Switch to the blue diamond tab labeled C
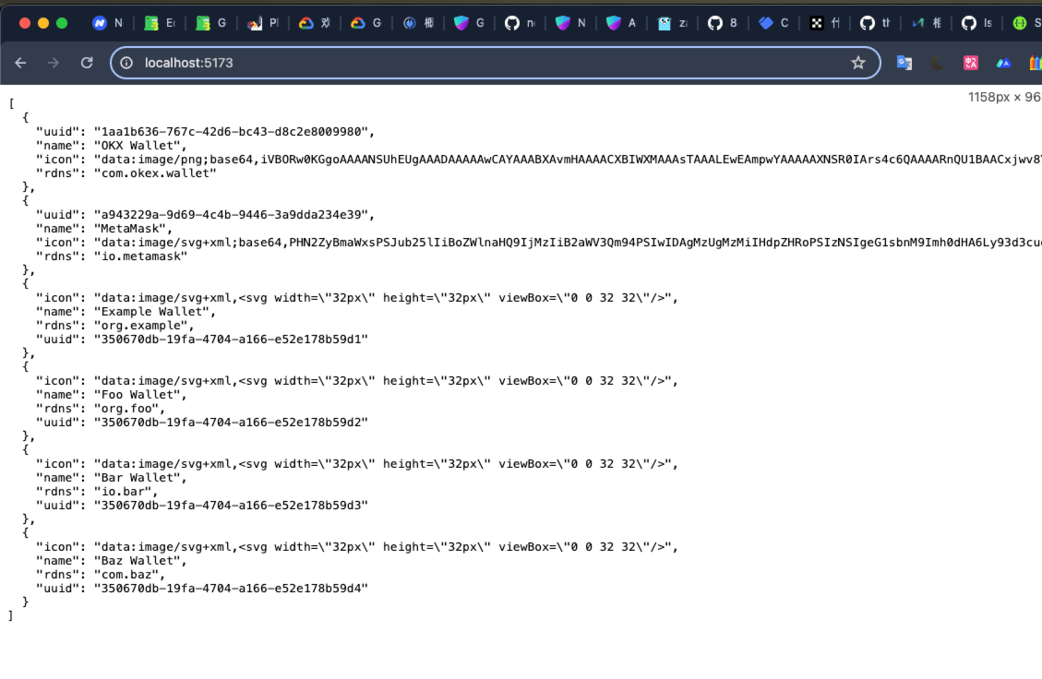Image resolution: width=1042 pixels, height=679 pixels. [774, 23]
